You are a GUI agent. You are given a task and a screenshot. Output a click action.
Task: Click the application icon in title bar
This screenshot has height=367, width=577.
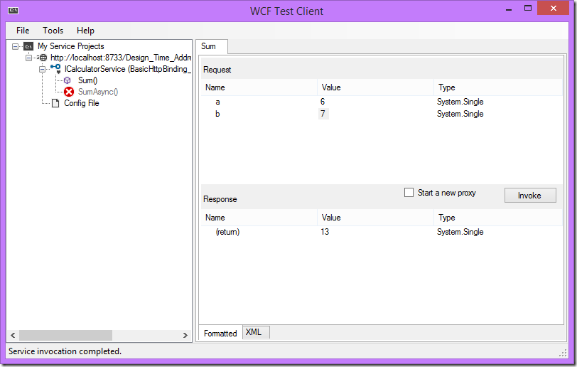(14, 11)
